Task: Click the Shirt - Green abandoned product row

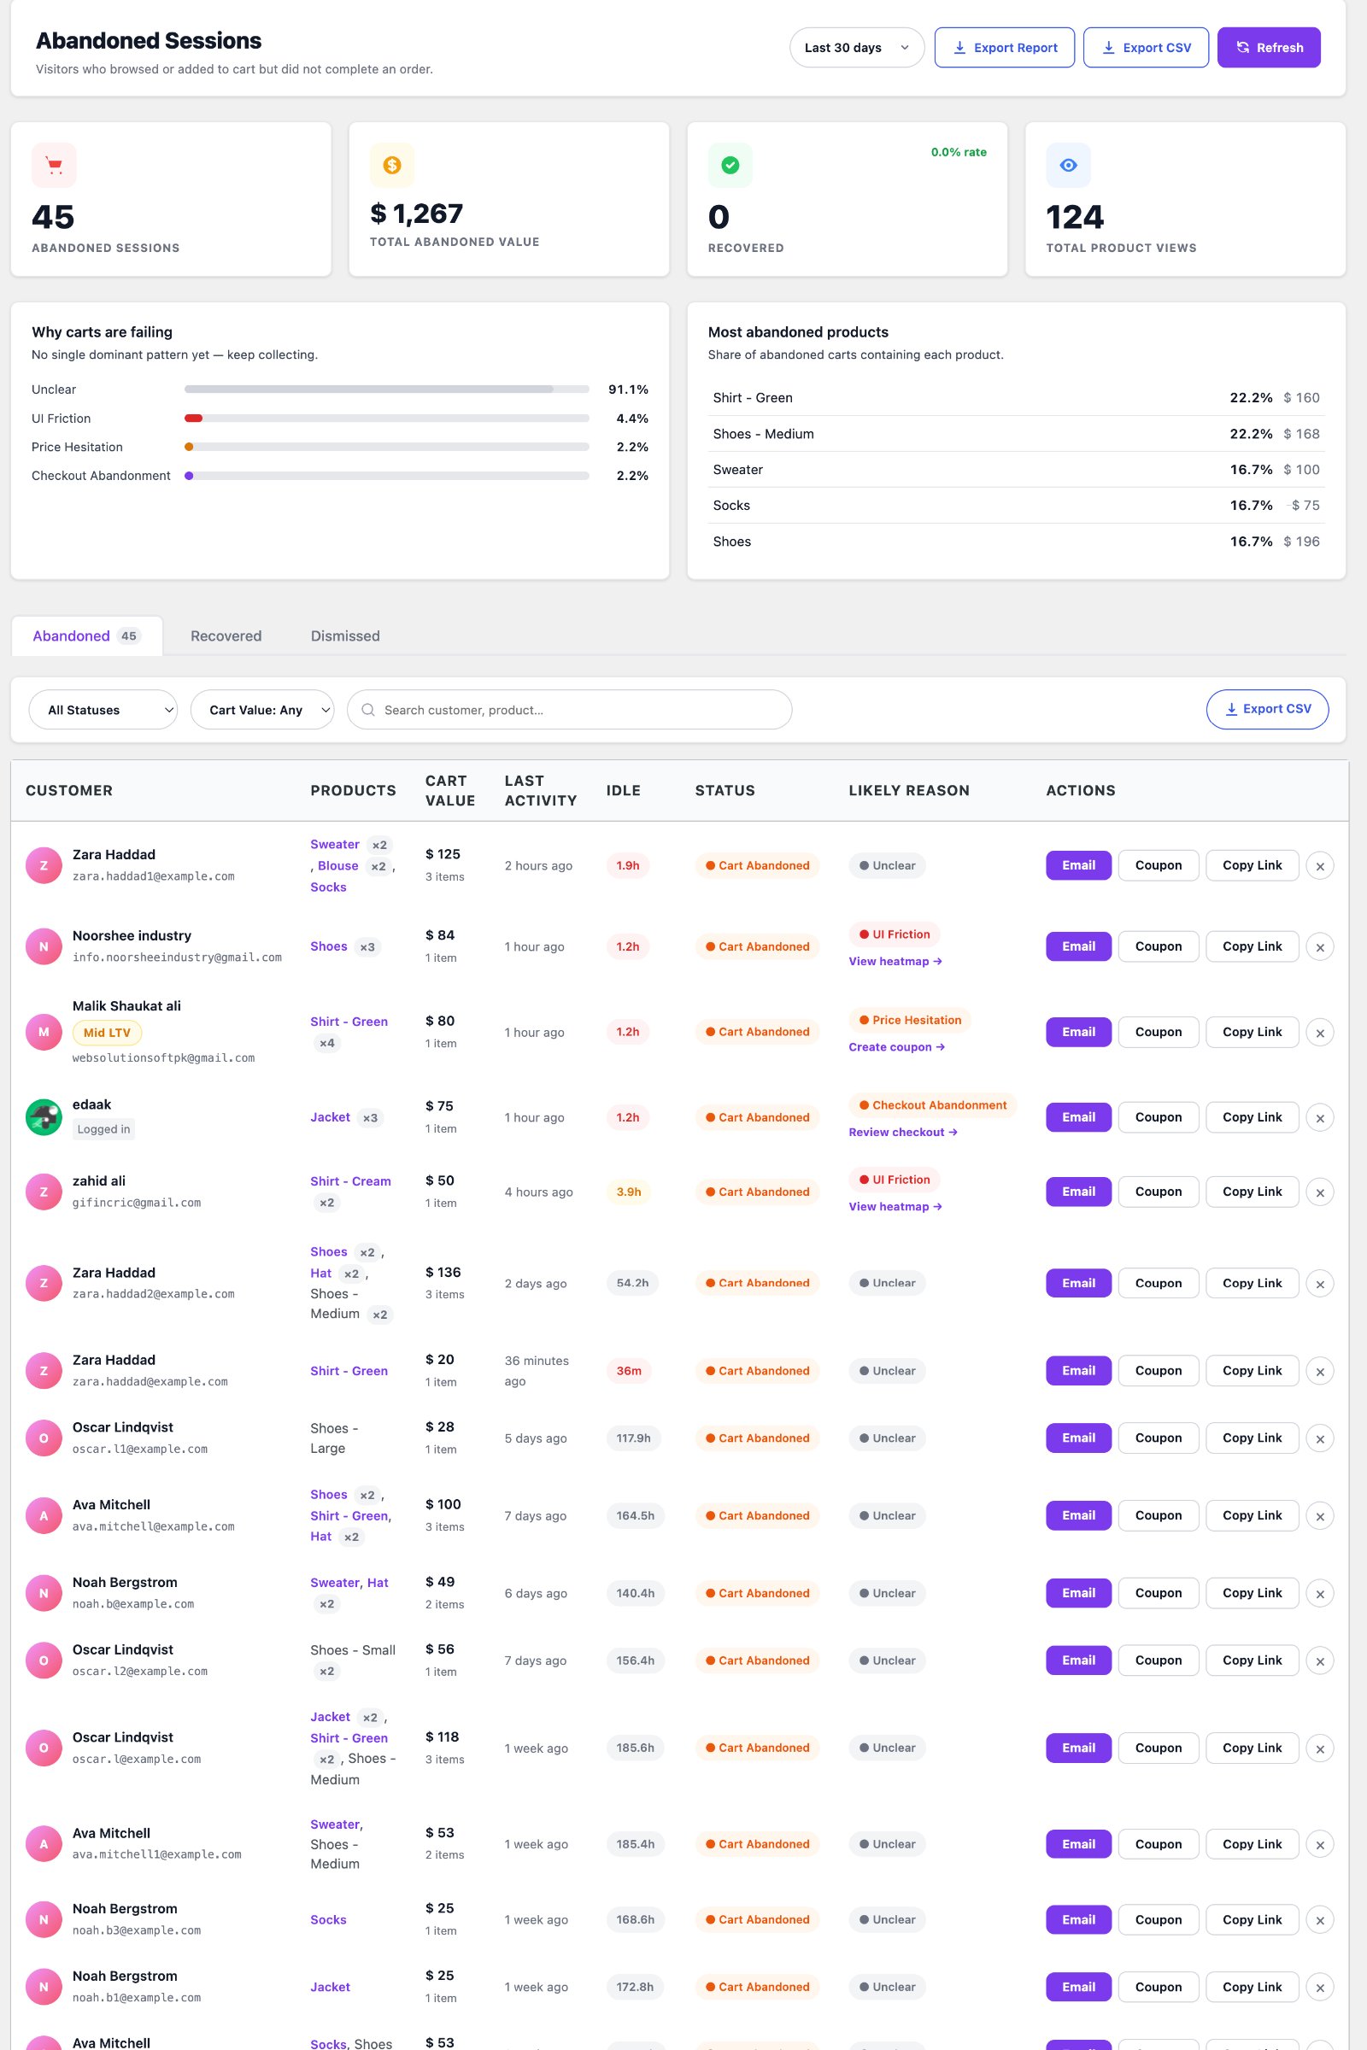Action: (x=1016, y=397)
